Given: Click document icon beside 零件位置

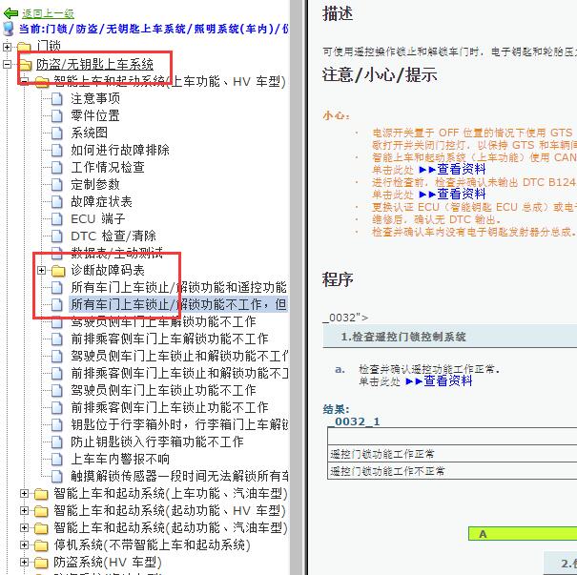Looking at the screenshot, I should (x=56, y=116).
